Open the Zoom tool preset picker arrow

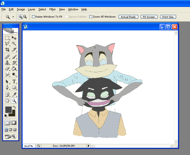pyautogui.click(x=13, y=17)
